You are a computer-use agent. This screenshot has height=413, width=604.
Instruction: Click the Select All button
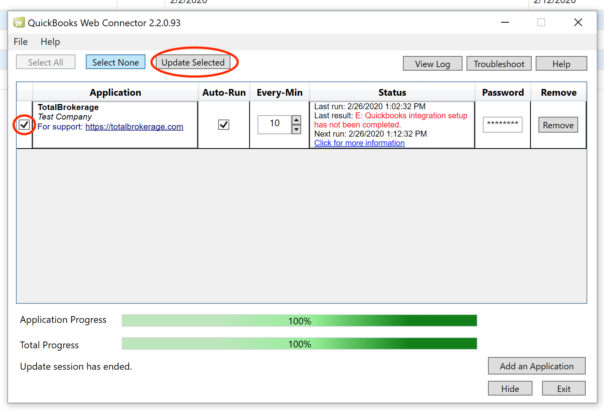click(46, 62)
